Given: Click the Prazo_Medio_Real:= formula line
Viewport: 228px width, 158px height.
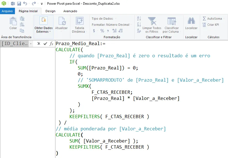Looking at the screenshot, I should point(81,43).
